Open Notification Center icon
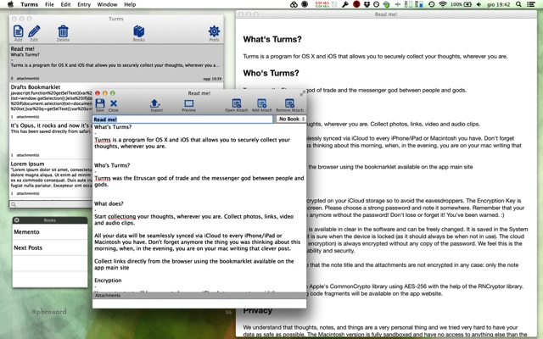The width and height of the screenshot is (543, 339). (530, 4)
